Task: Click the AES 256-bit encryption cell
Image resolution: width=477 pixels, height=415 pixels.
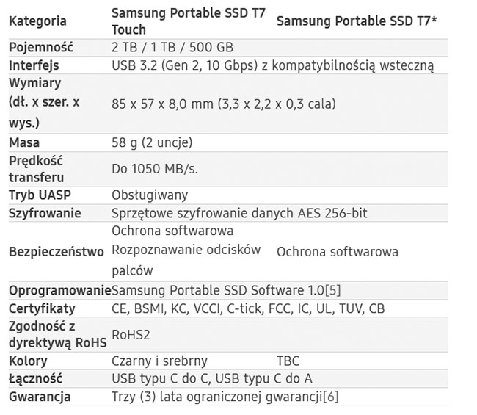Action: point(239,213)
